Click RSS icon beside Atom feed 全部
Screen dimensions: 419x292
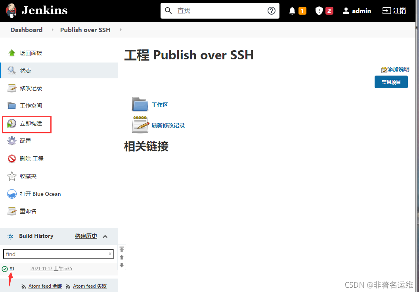23,286
